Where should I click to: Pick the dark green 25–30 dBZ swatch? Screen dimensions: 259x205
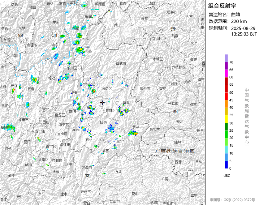(226, 127)
